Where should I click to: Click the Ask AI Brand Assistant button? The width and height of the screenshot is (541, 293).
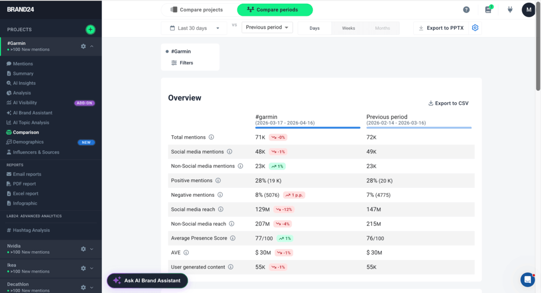click(x=147, y=281)
